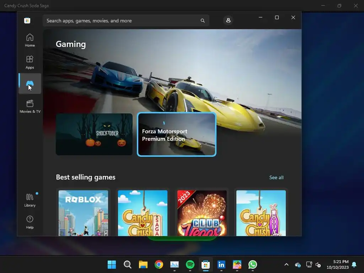Click the muted volume tray icon
Image resolution: width=364 pixels, height=273 pixels.
(318, 264)
